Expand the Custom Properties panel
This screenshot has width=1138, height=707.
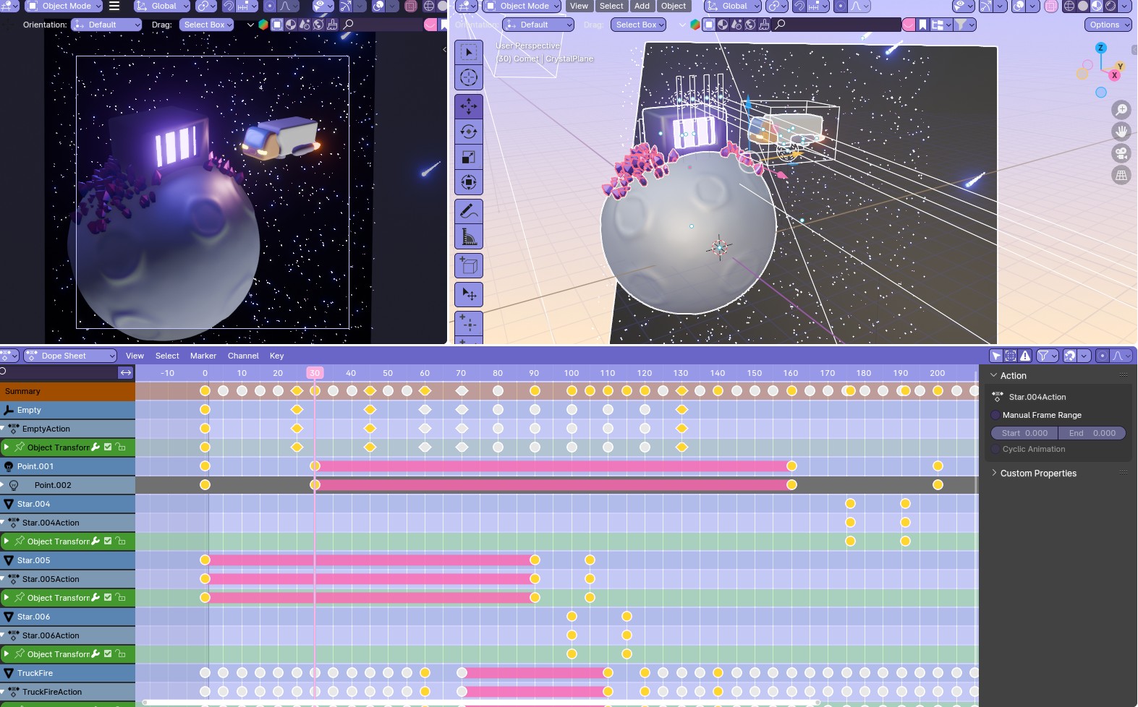[x=1038, y=474]
